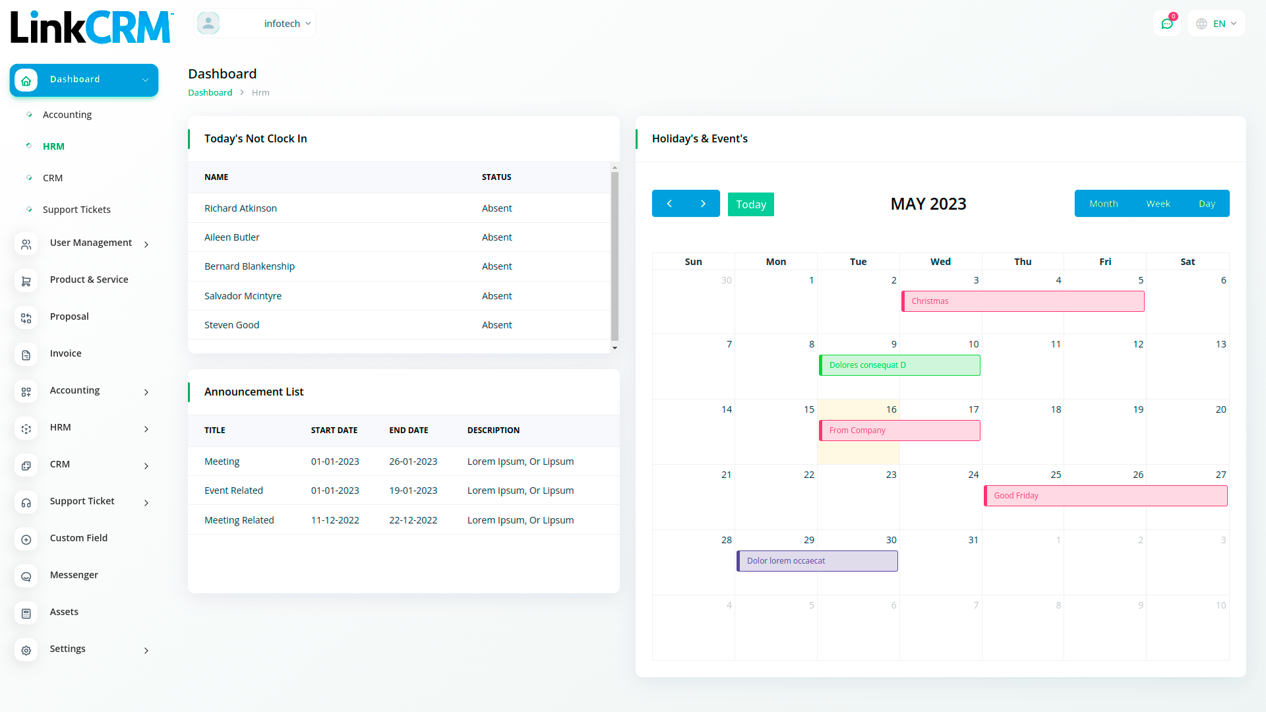Click the Product & Service cart icon
This screenshot has height=712, width=1266.
(x=26, y=281)
